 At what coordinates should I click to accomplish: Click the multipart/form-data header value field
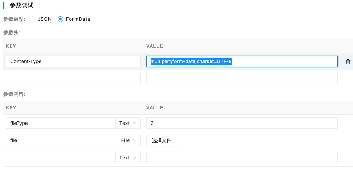coord(242,61)
